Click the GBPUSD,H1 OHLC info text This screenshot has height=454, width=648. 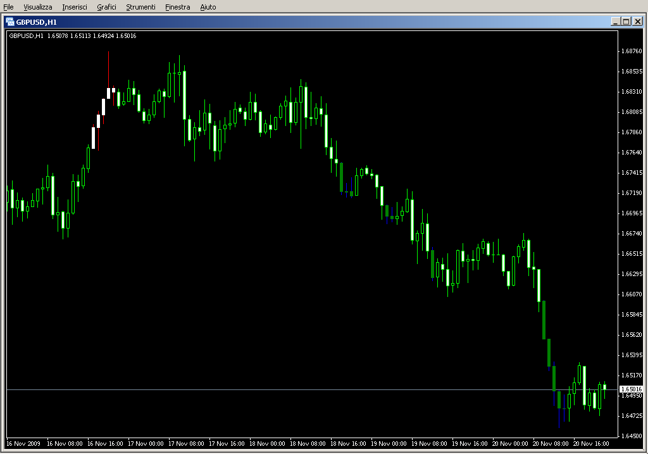tap(73, 36)
